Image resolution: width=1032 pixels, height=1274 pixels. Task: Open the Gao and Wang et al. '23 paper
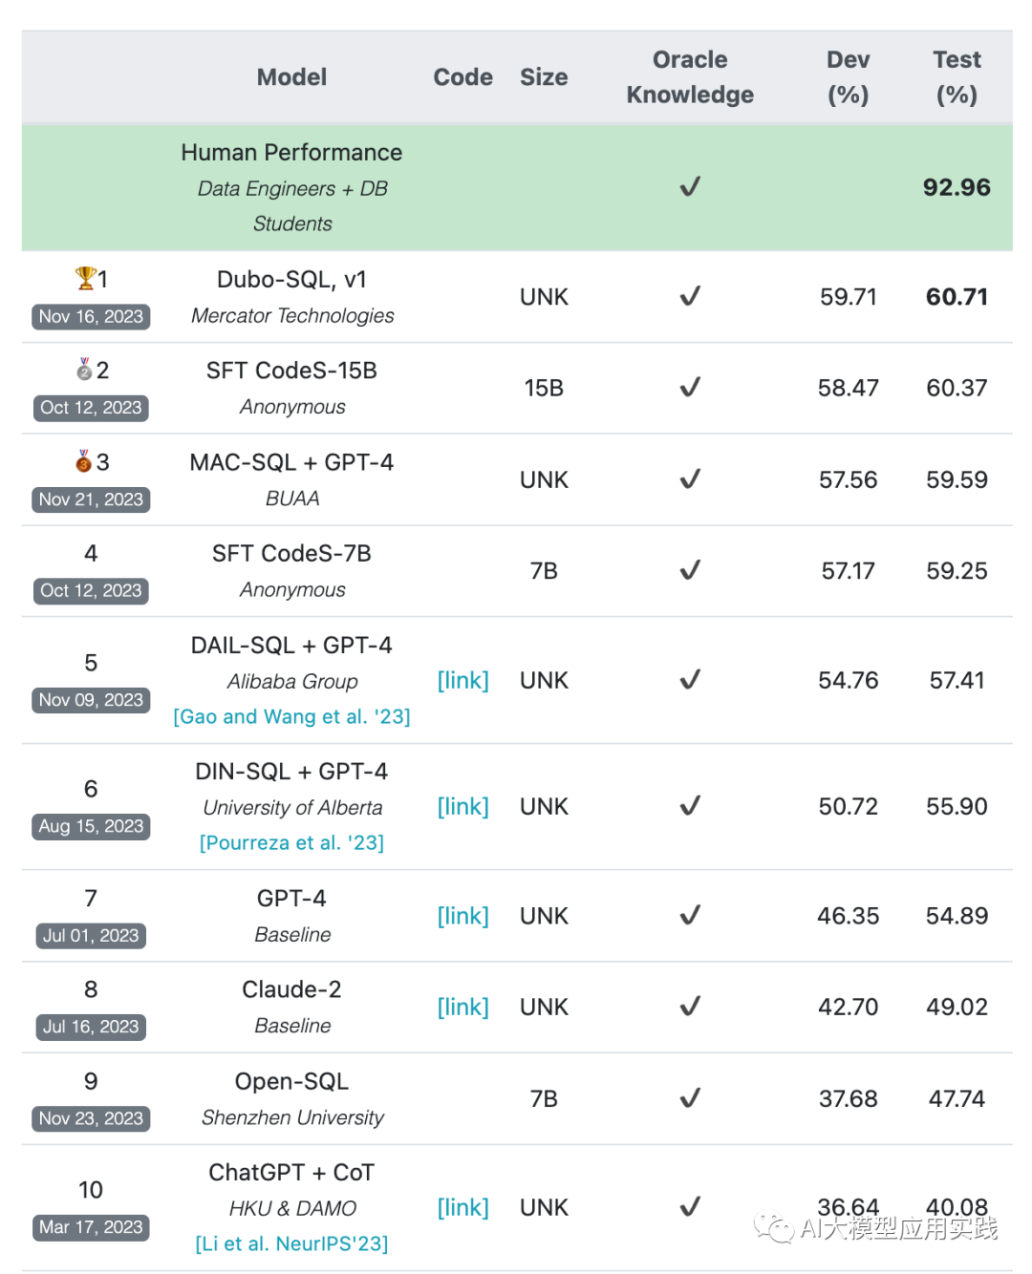click(291, 716)
